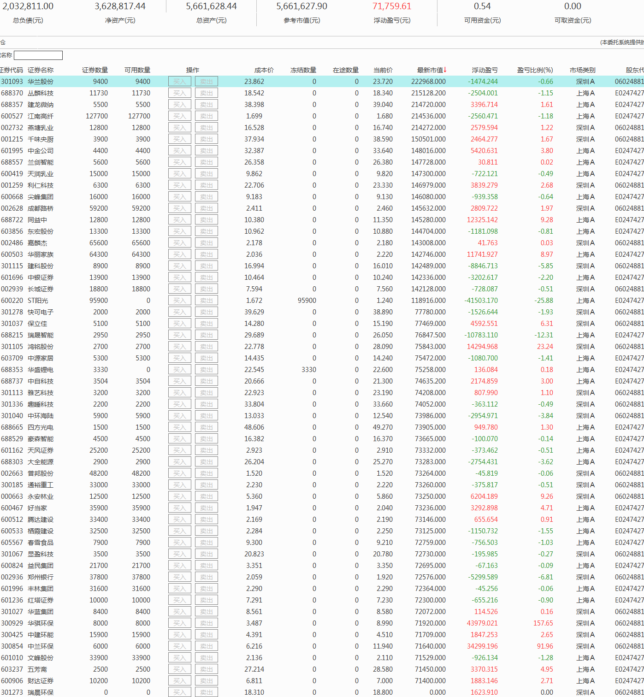
Task: Click net assets value 3,628,817.44
Action: tap(120, 6)
